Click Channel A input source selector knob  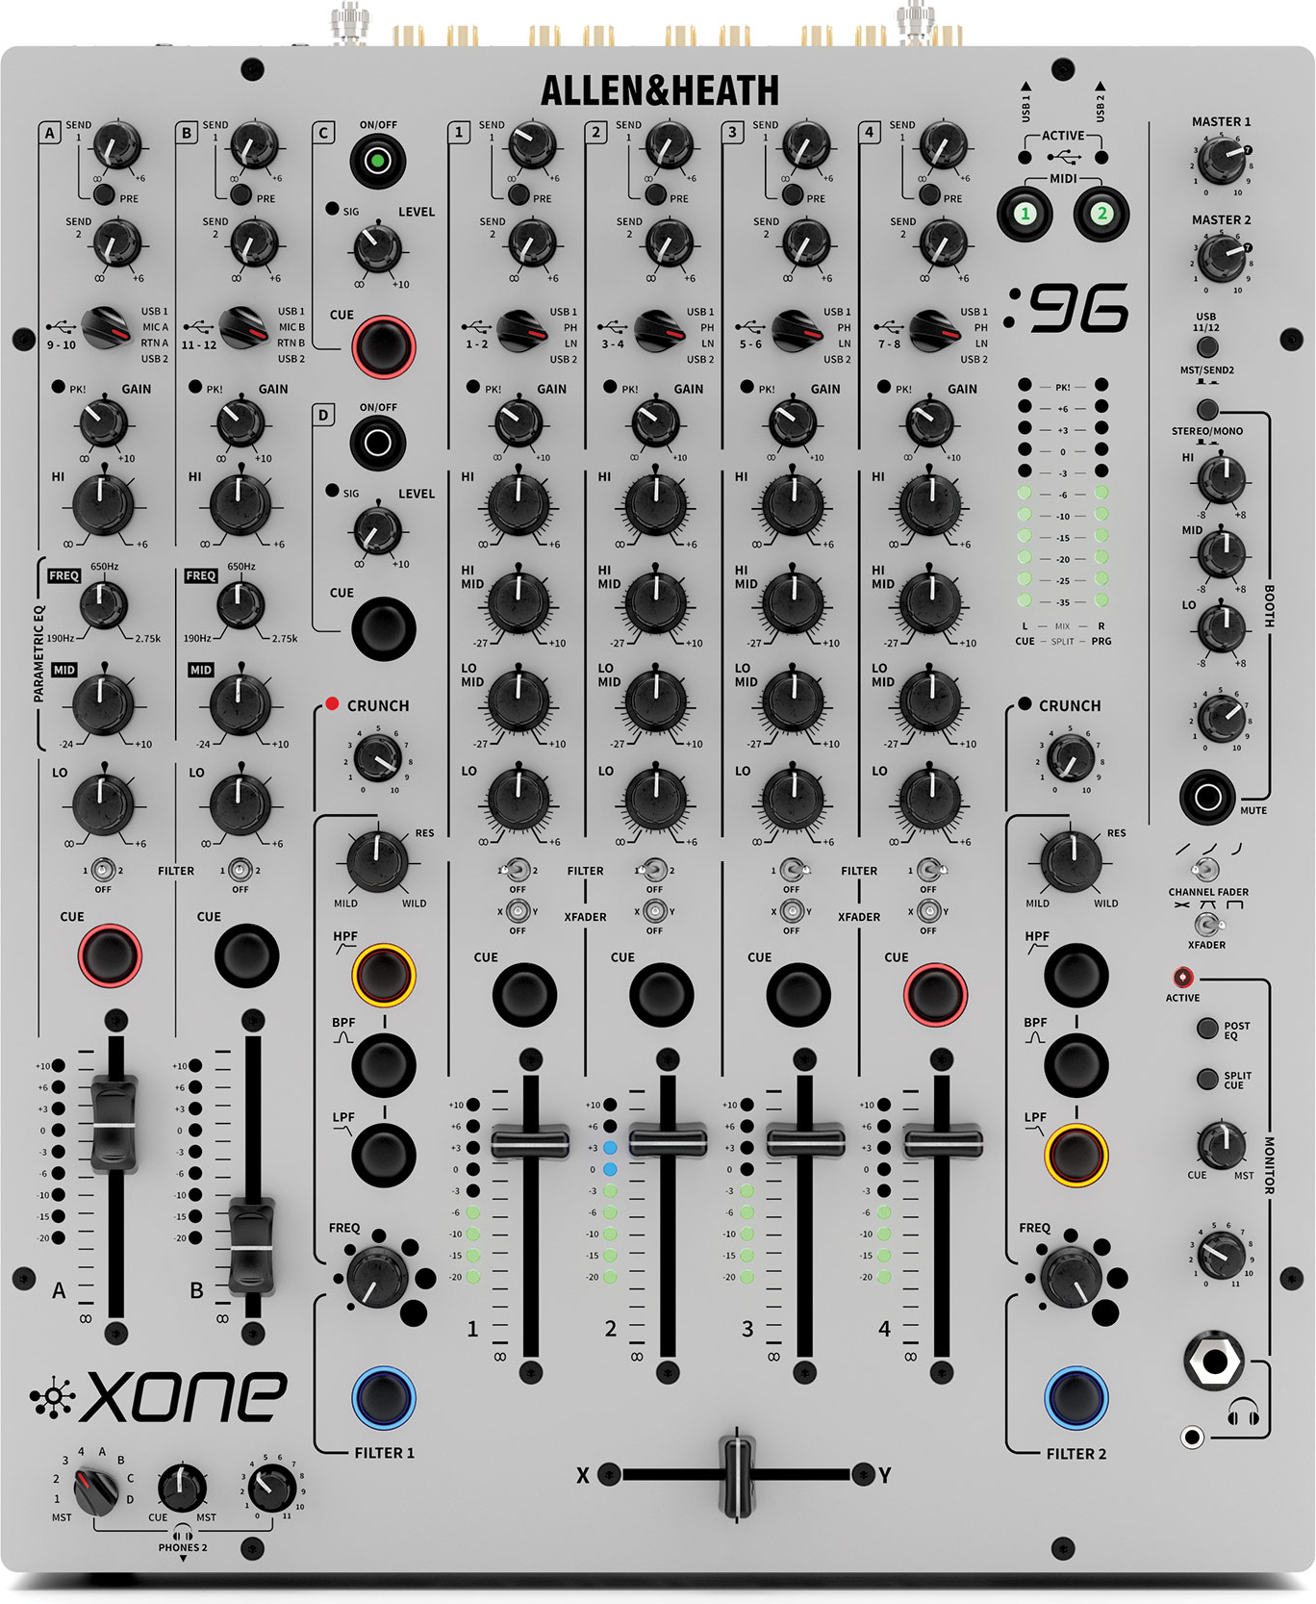[106, 329]
